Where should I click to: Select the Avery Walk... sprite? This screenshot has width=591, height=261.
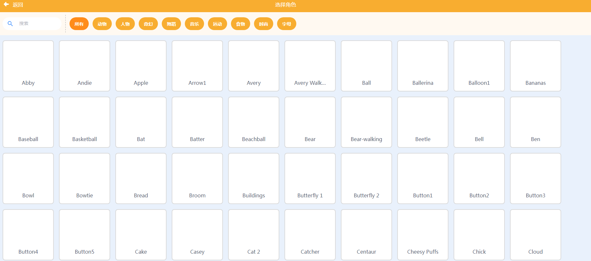(x=310, y=66)
